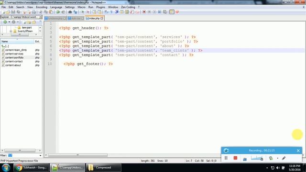Toggle the highlighted Explorer panel toolbar icon

(x=172, y=12)
